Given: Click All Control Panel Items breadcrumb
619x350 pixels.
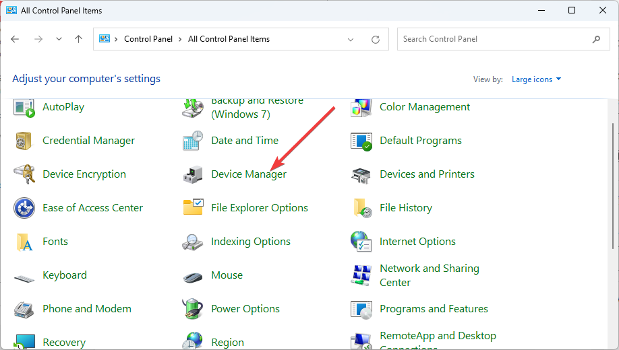Looking at the screenshot, I should [x=229, y=39].
